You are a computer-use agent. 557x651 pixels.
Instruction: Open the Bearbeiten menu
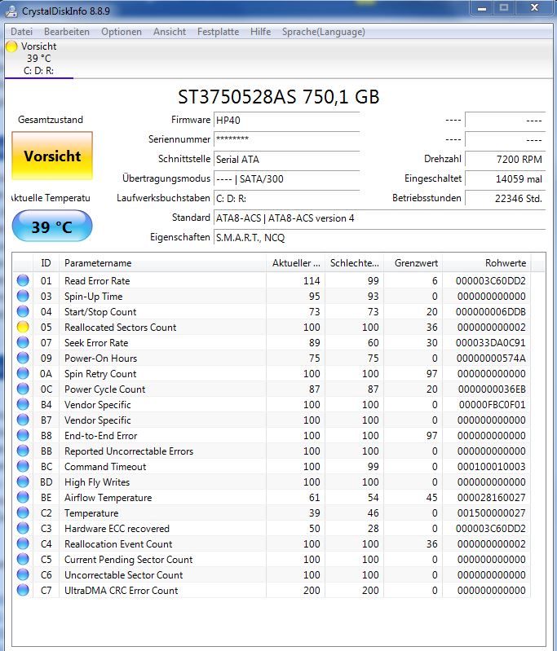[x=67, y=32]
